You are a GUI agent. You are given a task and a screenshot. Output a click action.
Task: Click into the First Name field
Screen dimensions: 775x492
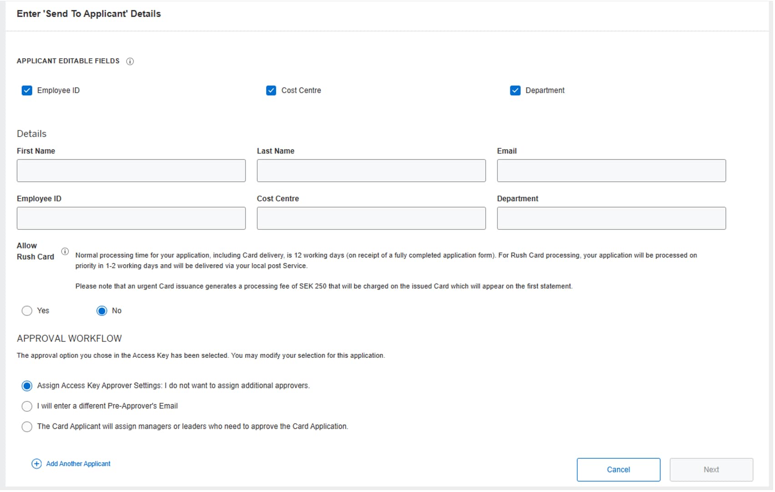[131, 171]
